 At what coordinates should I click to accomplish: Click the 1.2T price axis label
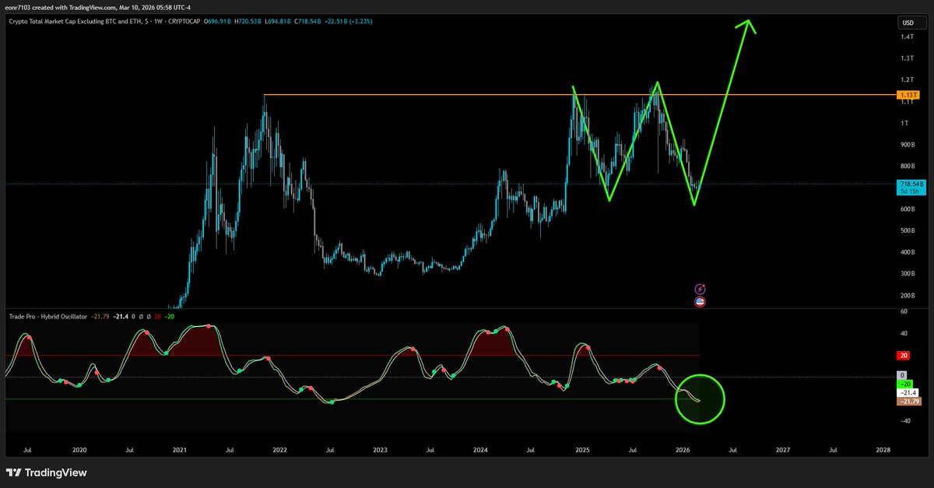[907, 80]
